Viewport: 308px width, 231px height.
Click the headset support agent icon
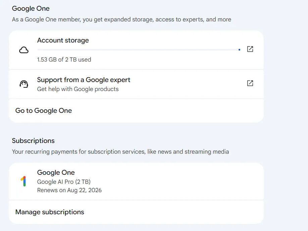point(24,84)
